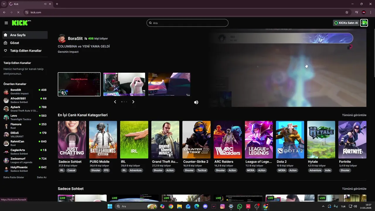Open the Hytale category card
This screenshot has width=375, height=211.
321,140
